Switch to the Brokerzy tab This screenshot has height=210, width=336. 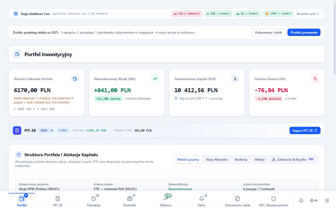click(241, 159)
